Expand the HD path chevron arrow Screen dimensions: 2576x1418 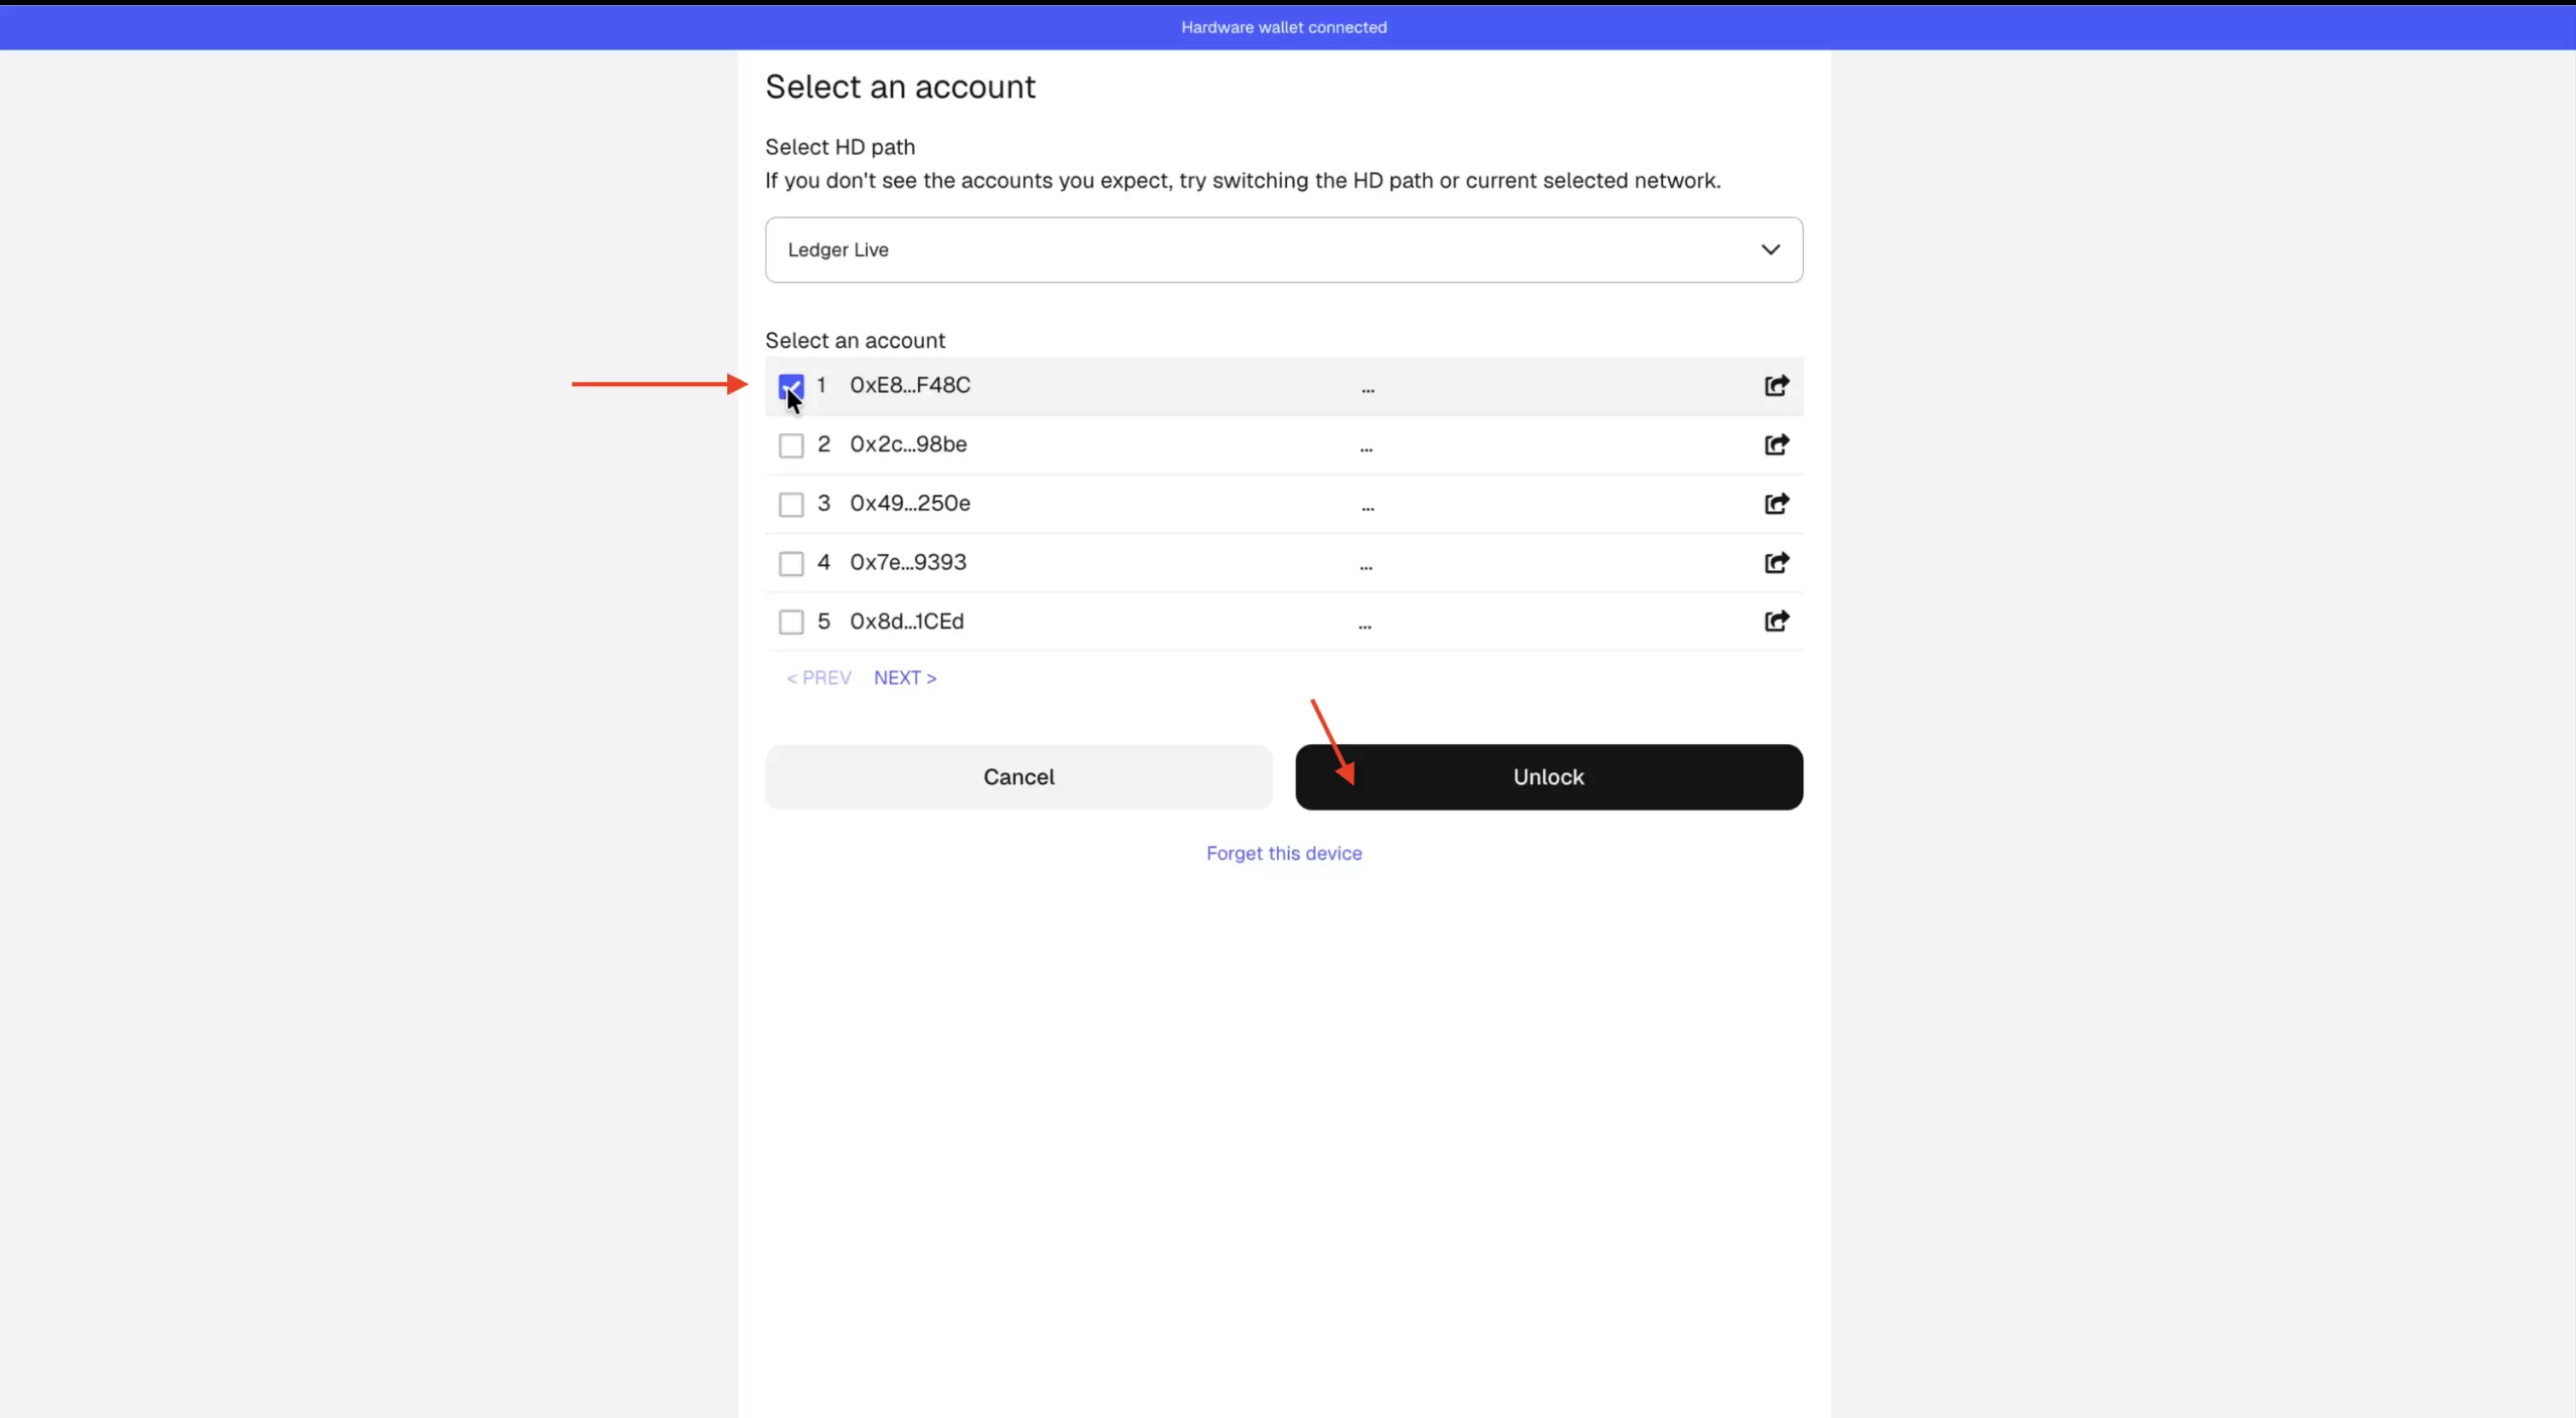(1770, 250)
